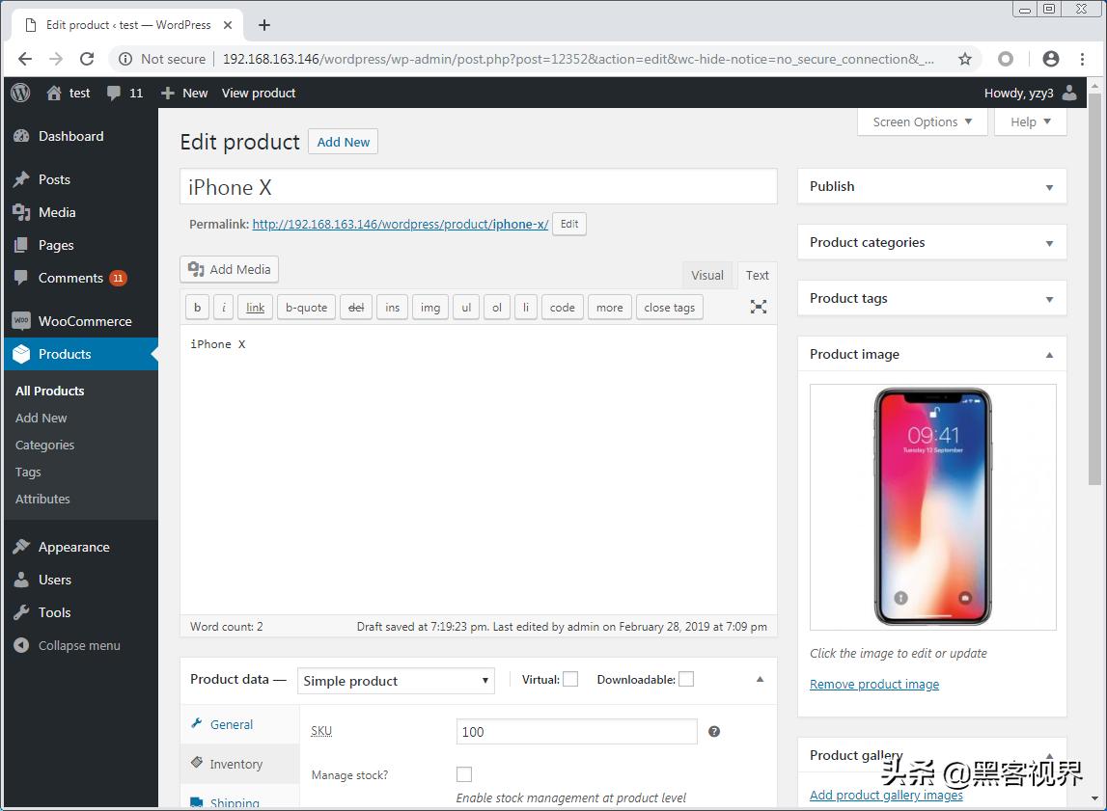Image resolution: width=1107 pixels, height=811 pixels.
Task: Open Inventory product data tab
Action: pos(239,764)
